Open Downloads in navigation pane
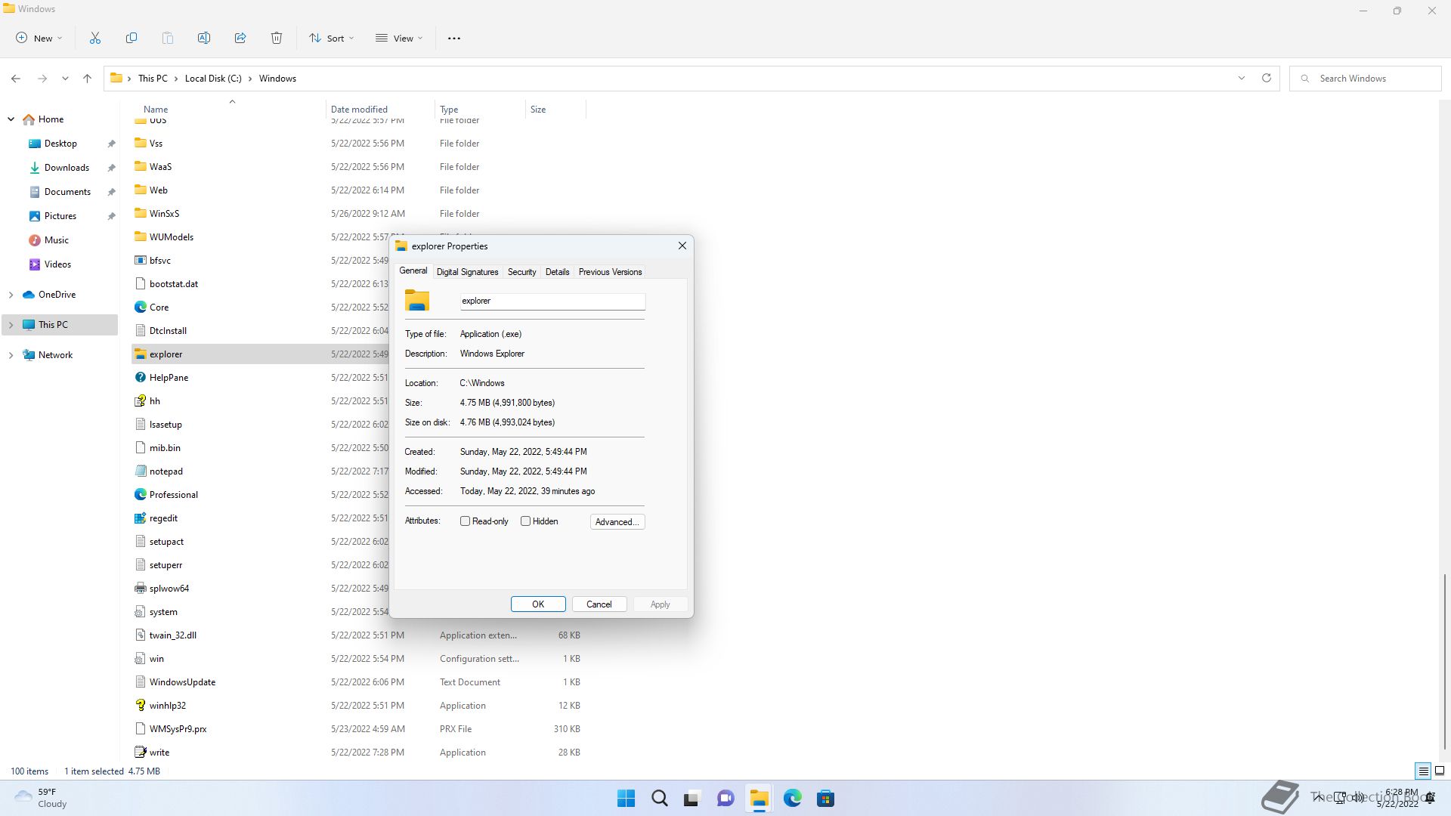This screenshot has height=816, width=1451. [67, 168]
